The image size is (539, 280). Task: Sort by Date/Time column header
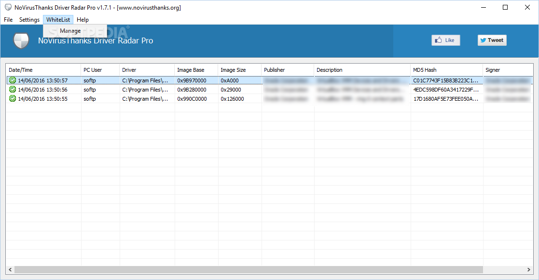(43, 70)
